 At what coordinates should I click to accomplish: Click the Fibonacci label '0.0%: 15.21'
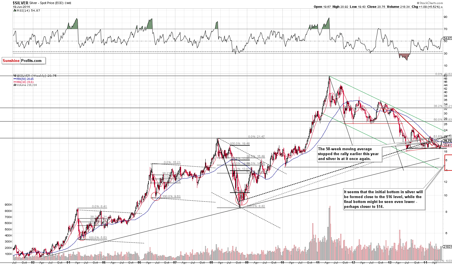pyautogui.click(x=172, y=162)
